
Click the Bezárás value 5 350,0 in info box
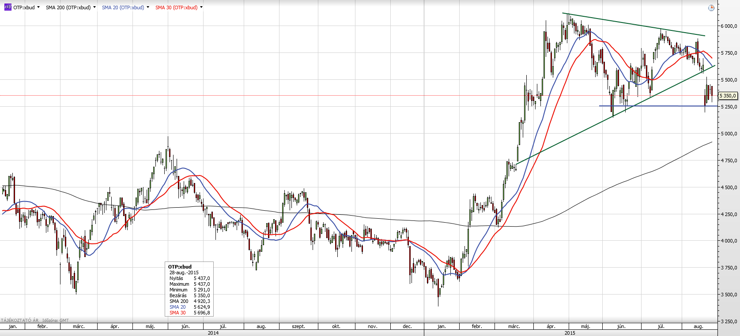point(202,295)
